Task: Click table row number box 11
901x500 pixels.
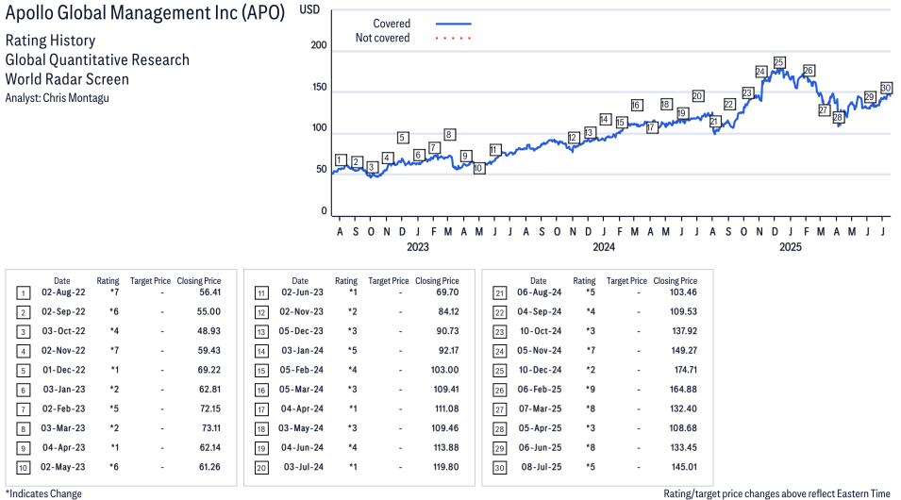Action: pyautogui.click(x=261, y=293)
